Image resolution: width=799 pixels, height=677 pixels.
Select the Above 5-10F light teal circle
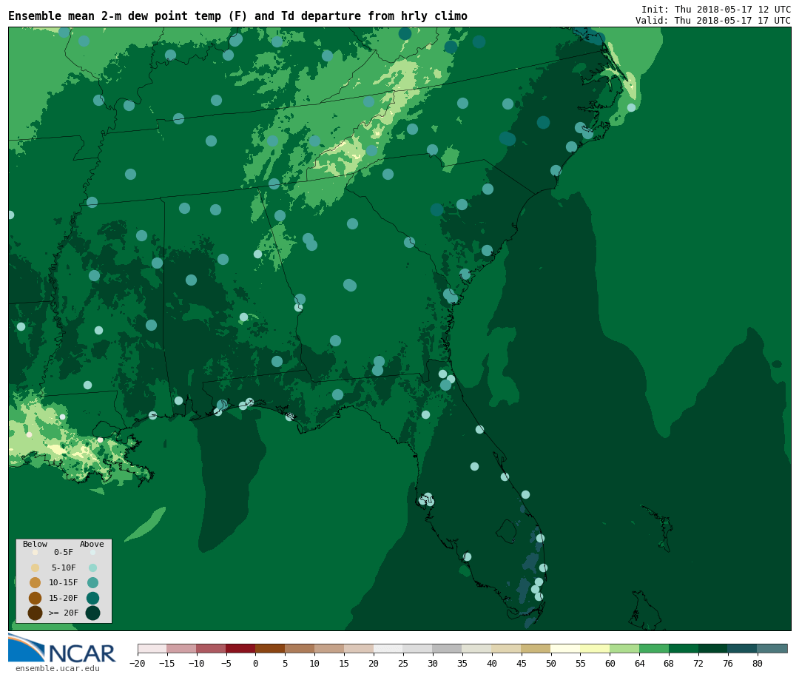pyautogui.click(x=92, y=567)
